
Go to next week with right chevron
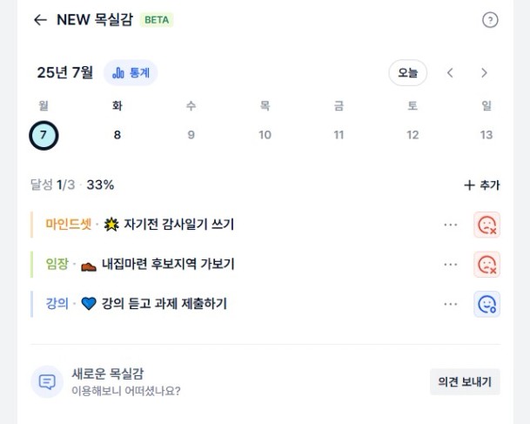click(484, 72)
